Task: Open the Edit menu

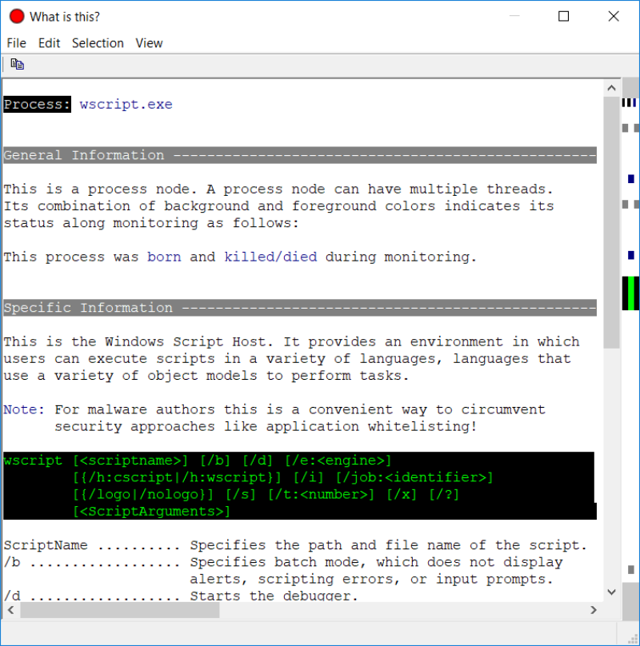Action: click(49, 43)
